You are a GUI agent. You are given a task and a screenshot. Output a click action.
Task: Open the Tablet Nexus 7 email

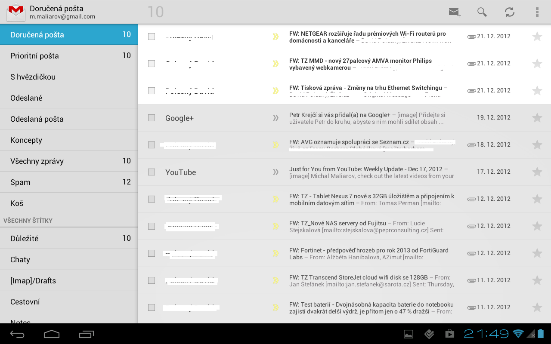tap(370, 199)
